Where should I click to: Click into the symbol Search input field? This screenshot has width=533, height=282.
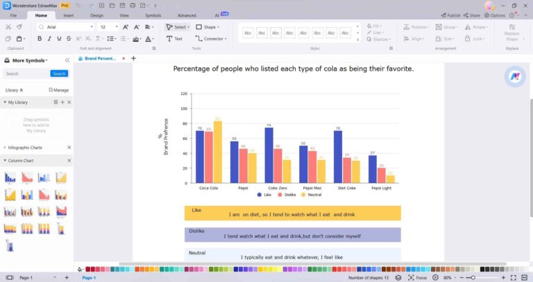26,73
